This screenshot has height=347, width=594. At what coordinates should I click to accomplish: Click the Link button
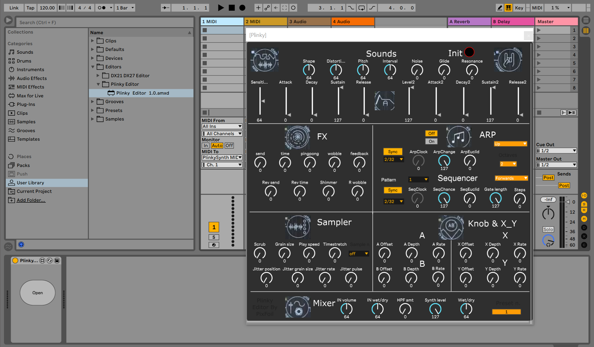click(x=14, y=8)
